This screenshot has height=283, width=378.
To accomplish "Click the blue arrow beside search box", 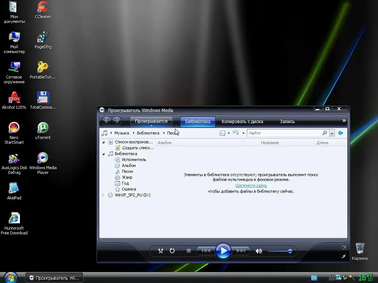I will click(340, 133).
